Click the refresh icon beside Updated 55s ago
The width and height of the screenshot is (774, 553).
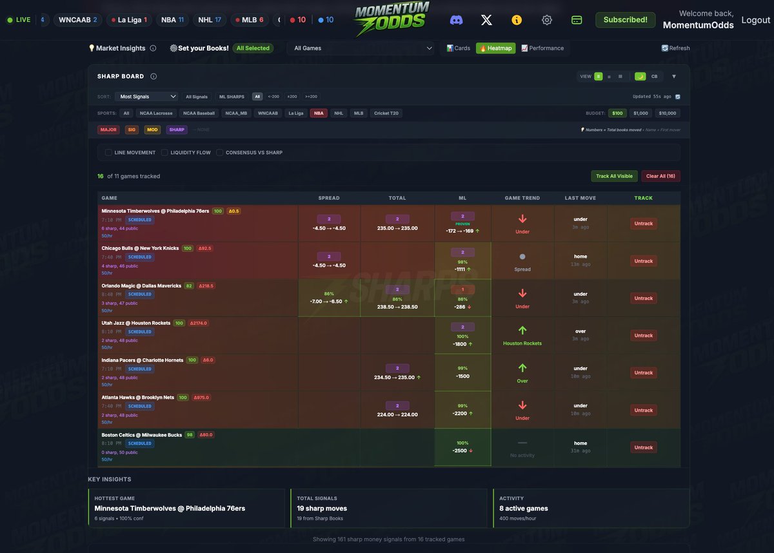click(x=677, y=97)
